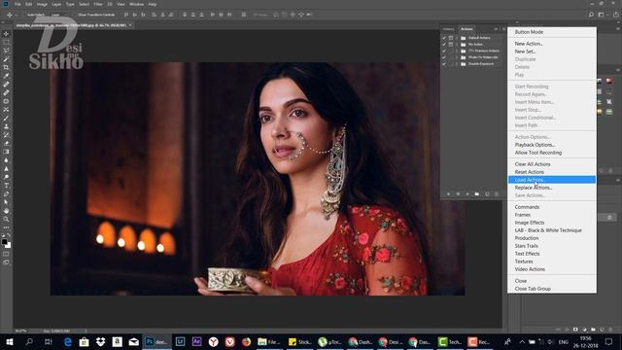Select the Eyedropper tool
This screenshot has height=350, width=622.
pyautogui.click(x=6, y=76)
